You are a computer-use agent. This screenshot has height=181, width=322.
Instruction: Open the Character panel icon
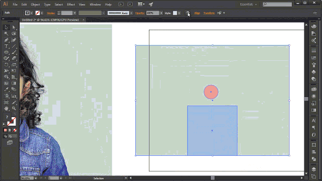pos(313,121)
